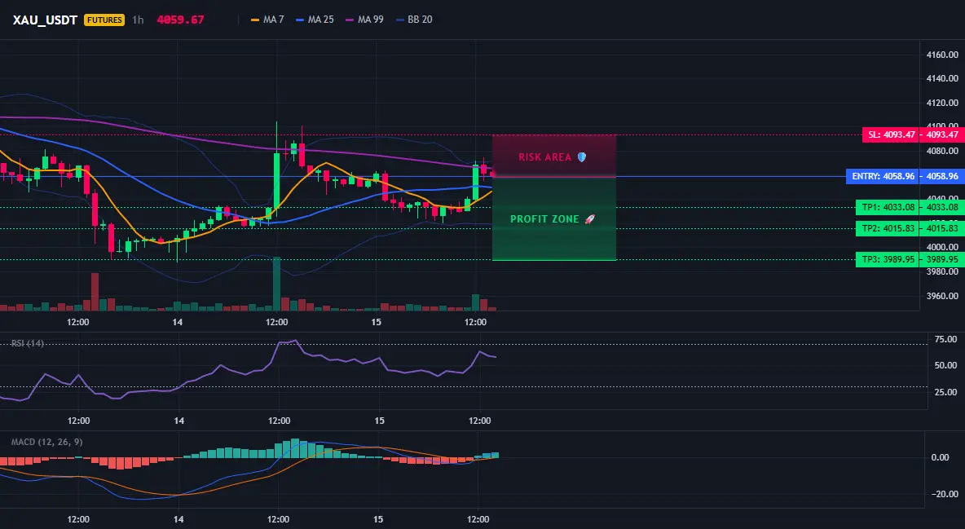The width and height of the screenshot is (965, 529).
Task: Click the RSI 25.00 axis value
Action: coord(945,392)
